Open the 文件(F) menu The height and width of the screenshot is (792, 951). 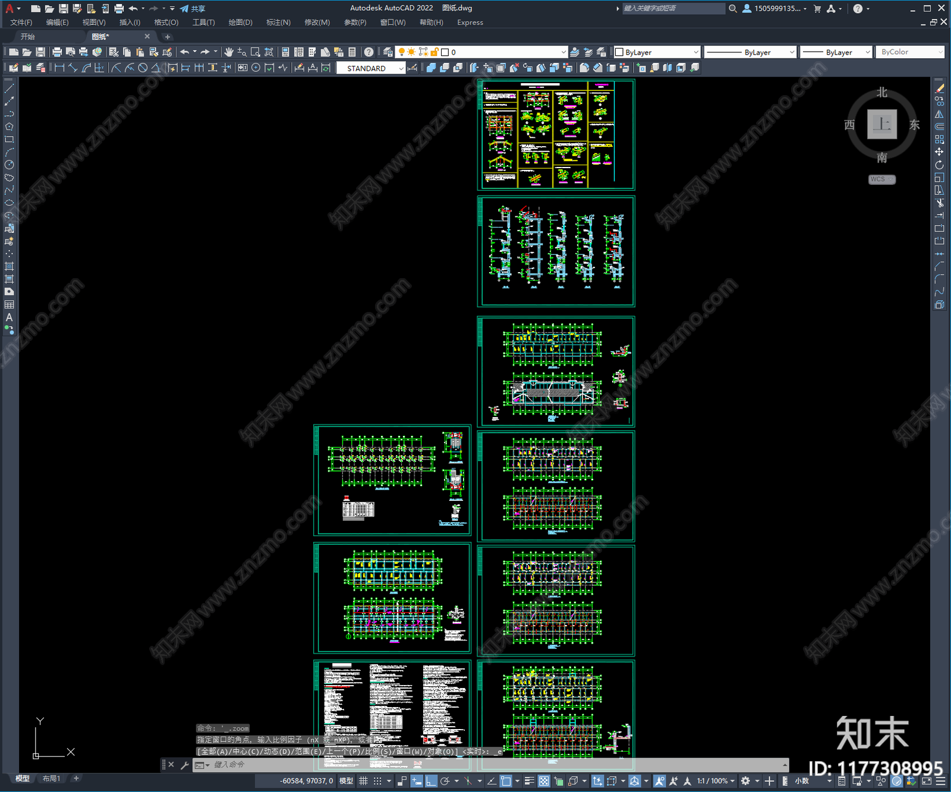tap(21, 23)
